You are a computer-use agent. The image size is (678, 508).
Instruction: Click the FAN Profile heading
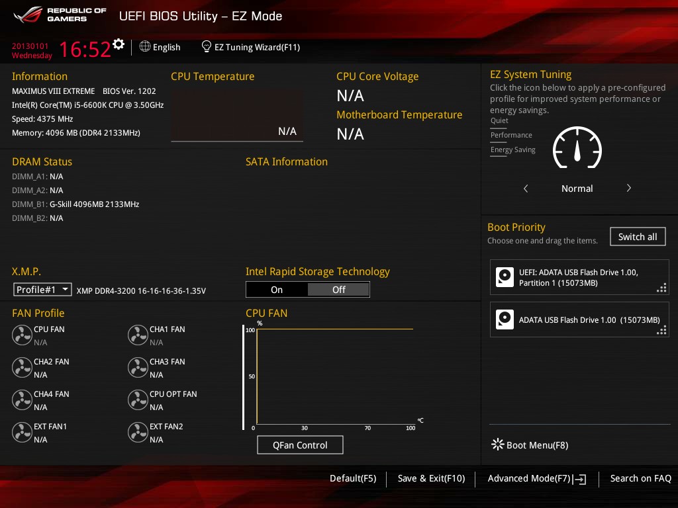click(38, 313)
